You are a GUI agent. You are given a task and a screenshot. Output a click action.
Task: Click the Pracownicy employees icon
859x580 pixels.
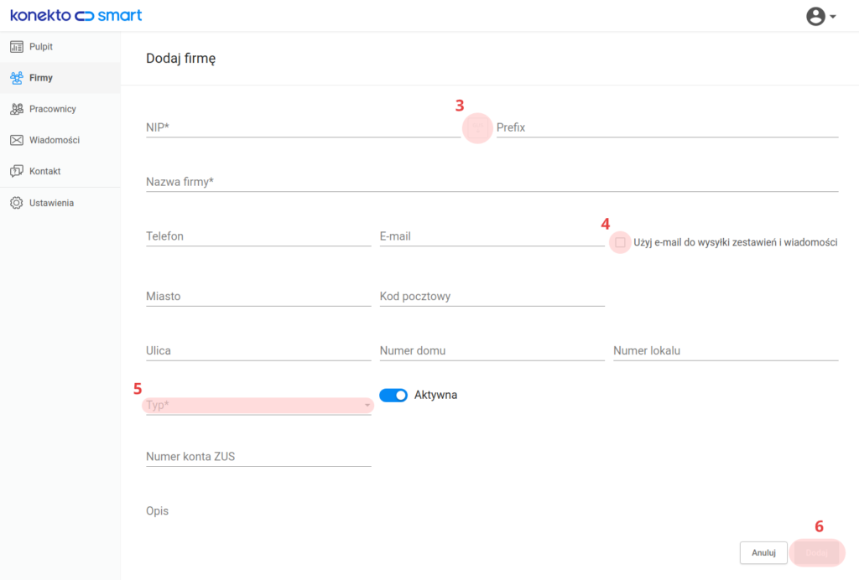(17, 109)
